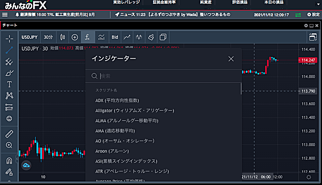Click the layered squares toolbar icon

click(x=163, y=37)
